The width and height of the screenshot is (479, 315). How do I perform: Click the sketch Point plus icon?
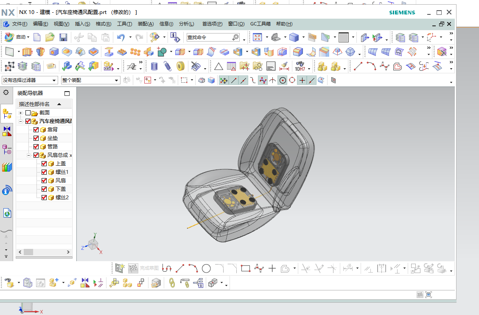pos(272,269)
